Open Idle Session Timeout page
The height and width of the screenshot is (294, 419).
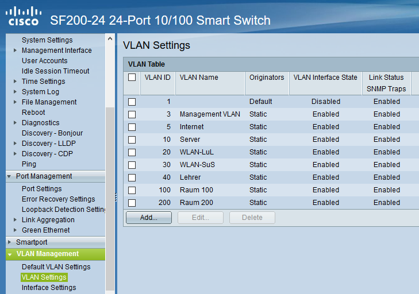coord(55,71)
